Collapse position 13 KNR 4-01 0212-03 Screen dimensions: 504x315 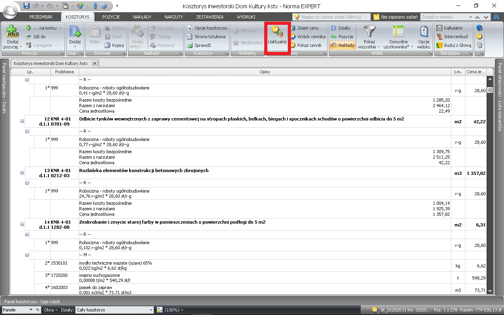tap(22, 173)
